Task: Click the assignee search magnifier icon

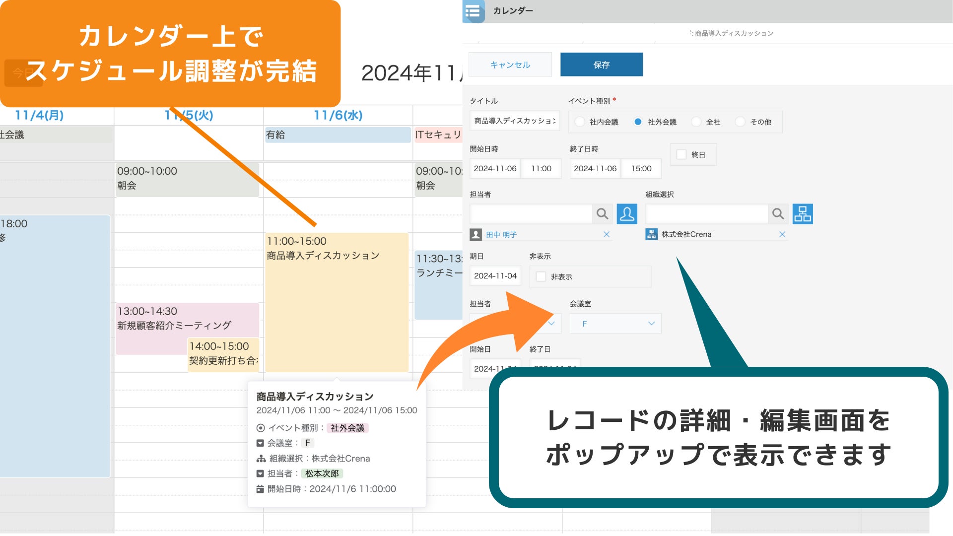Action: (x=602, y=214)
